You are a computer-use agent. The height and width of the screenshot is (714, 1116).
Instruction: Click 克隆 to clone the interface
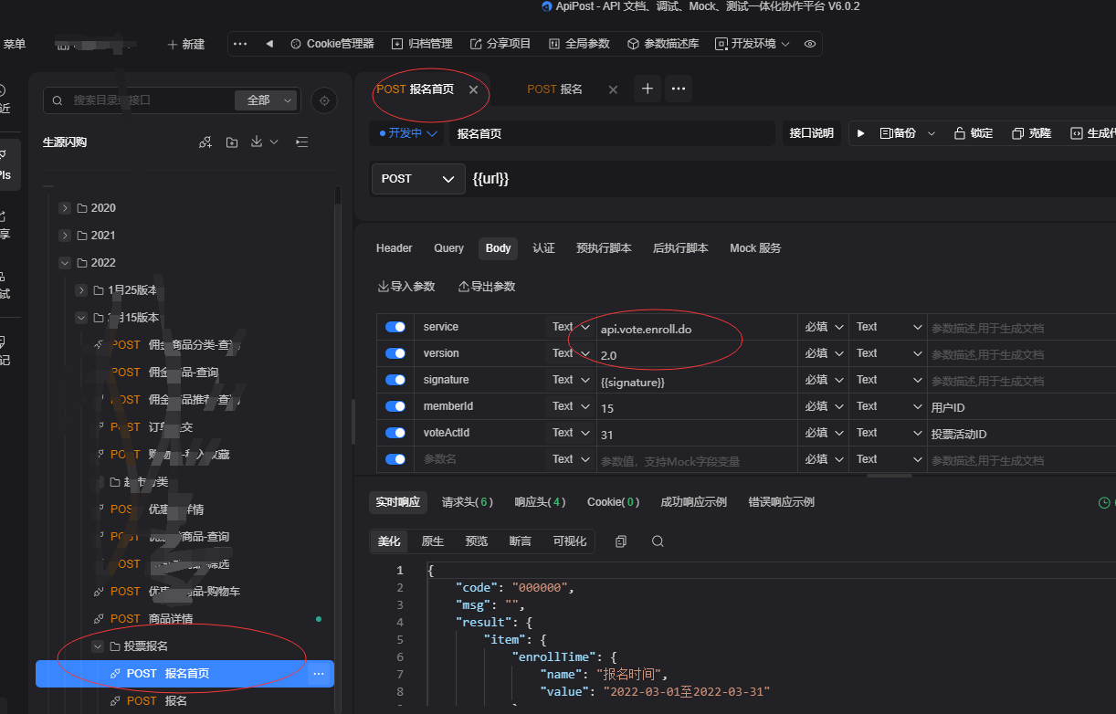tap(1032, 133)
